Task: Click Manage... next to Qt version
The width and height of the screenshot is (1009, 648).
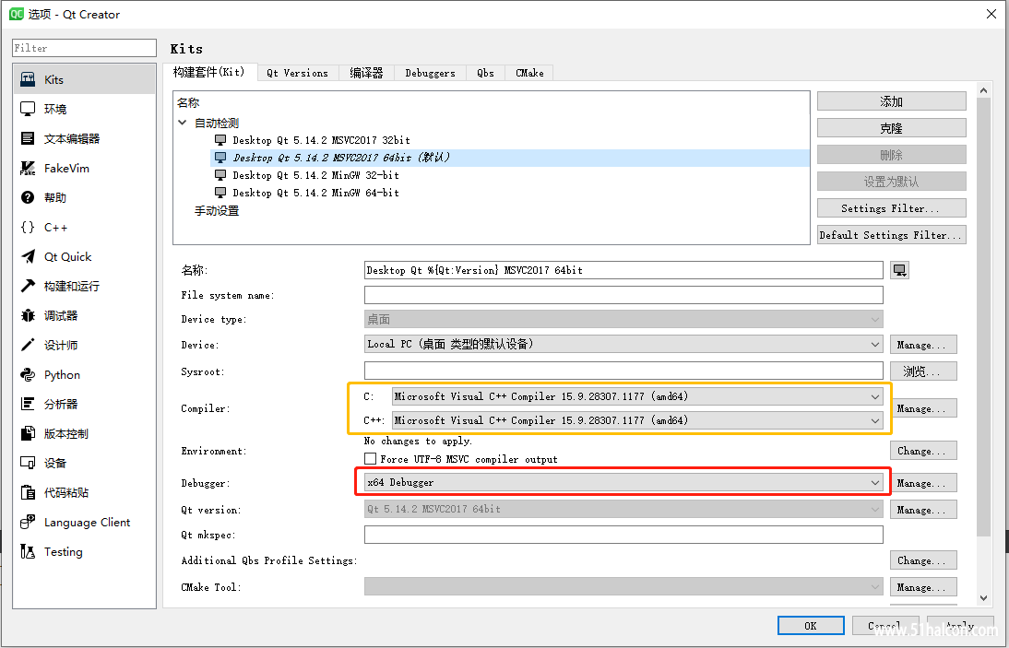Action: tap(923, 510)
